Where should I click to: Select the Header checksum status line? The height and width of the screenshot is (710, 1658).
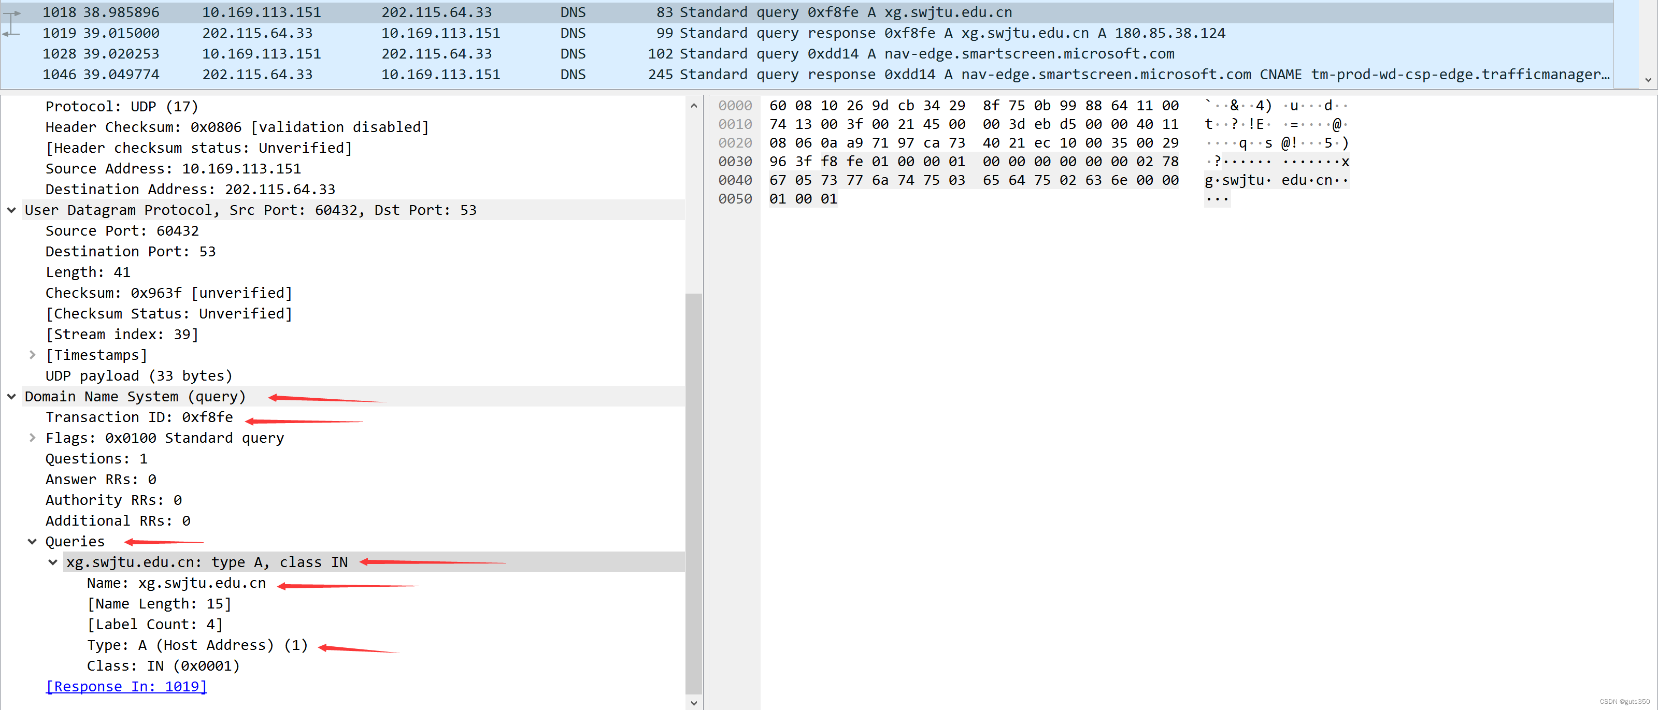click(x=199, y=148)
